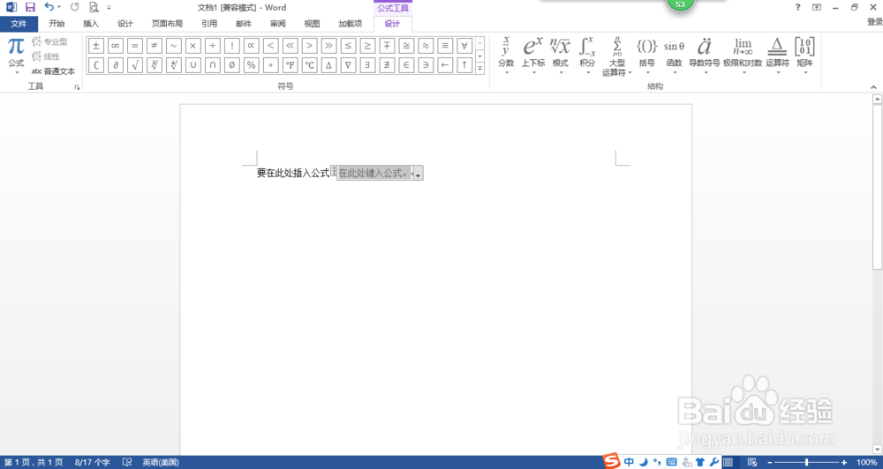Insert the up arrow symbol
This screenshot has height=469, width=883.
pyautogui.click(x=464, y=65)
